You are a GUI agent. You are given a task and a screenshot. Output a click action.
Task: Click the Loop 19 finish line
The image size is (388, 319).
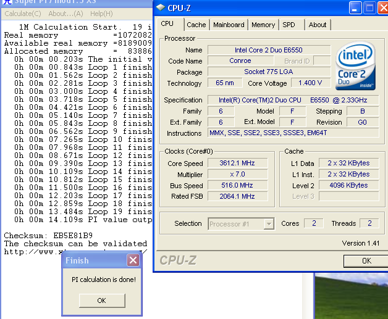click(x=83, y=212)
